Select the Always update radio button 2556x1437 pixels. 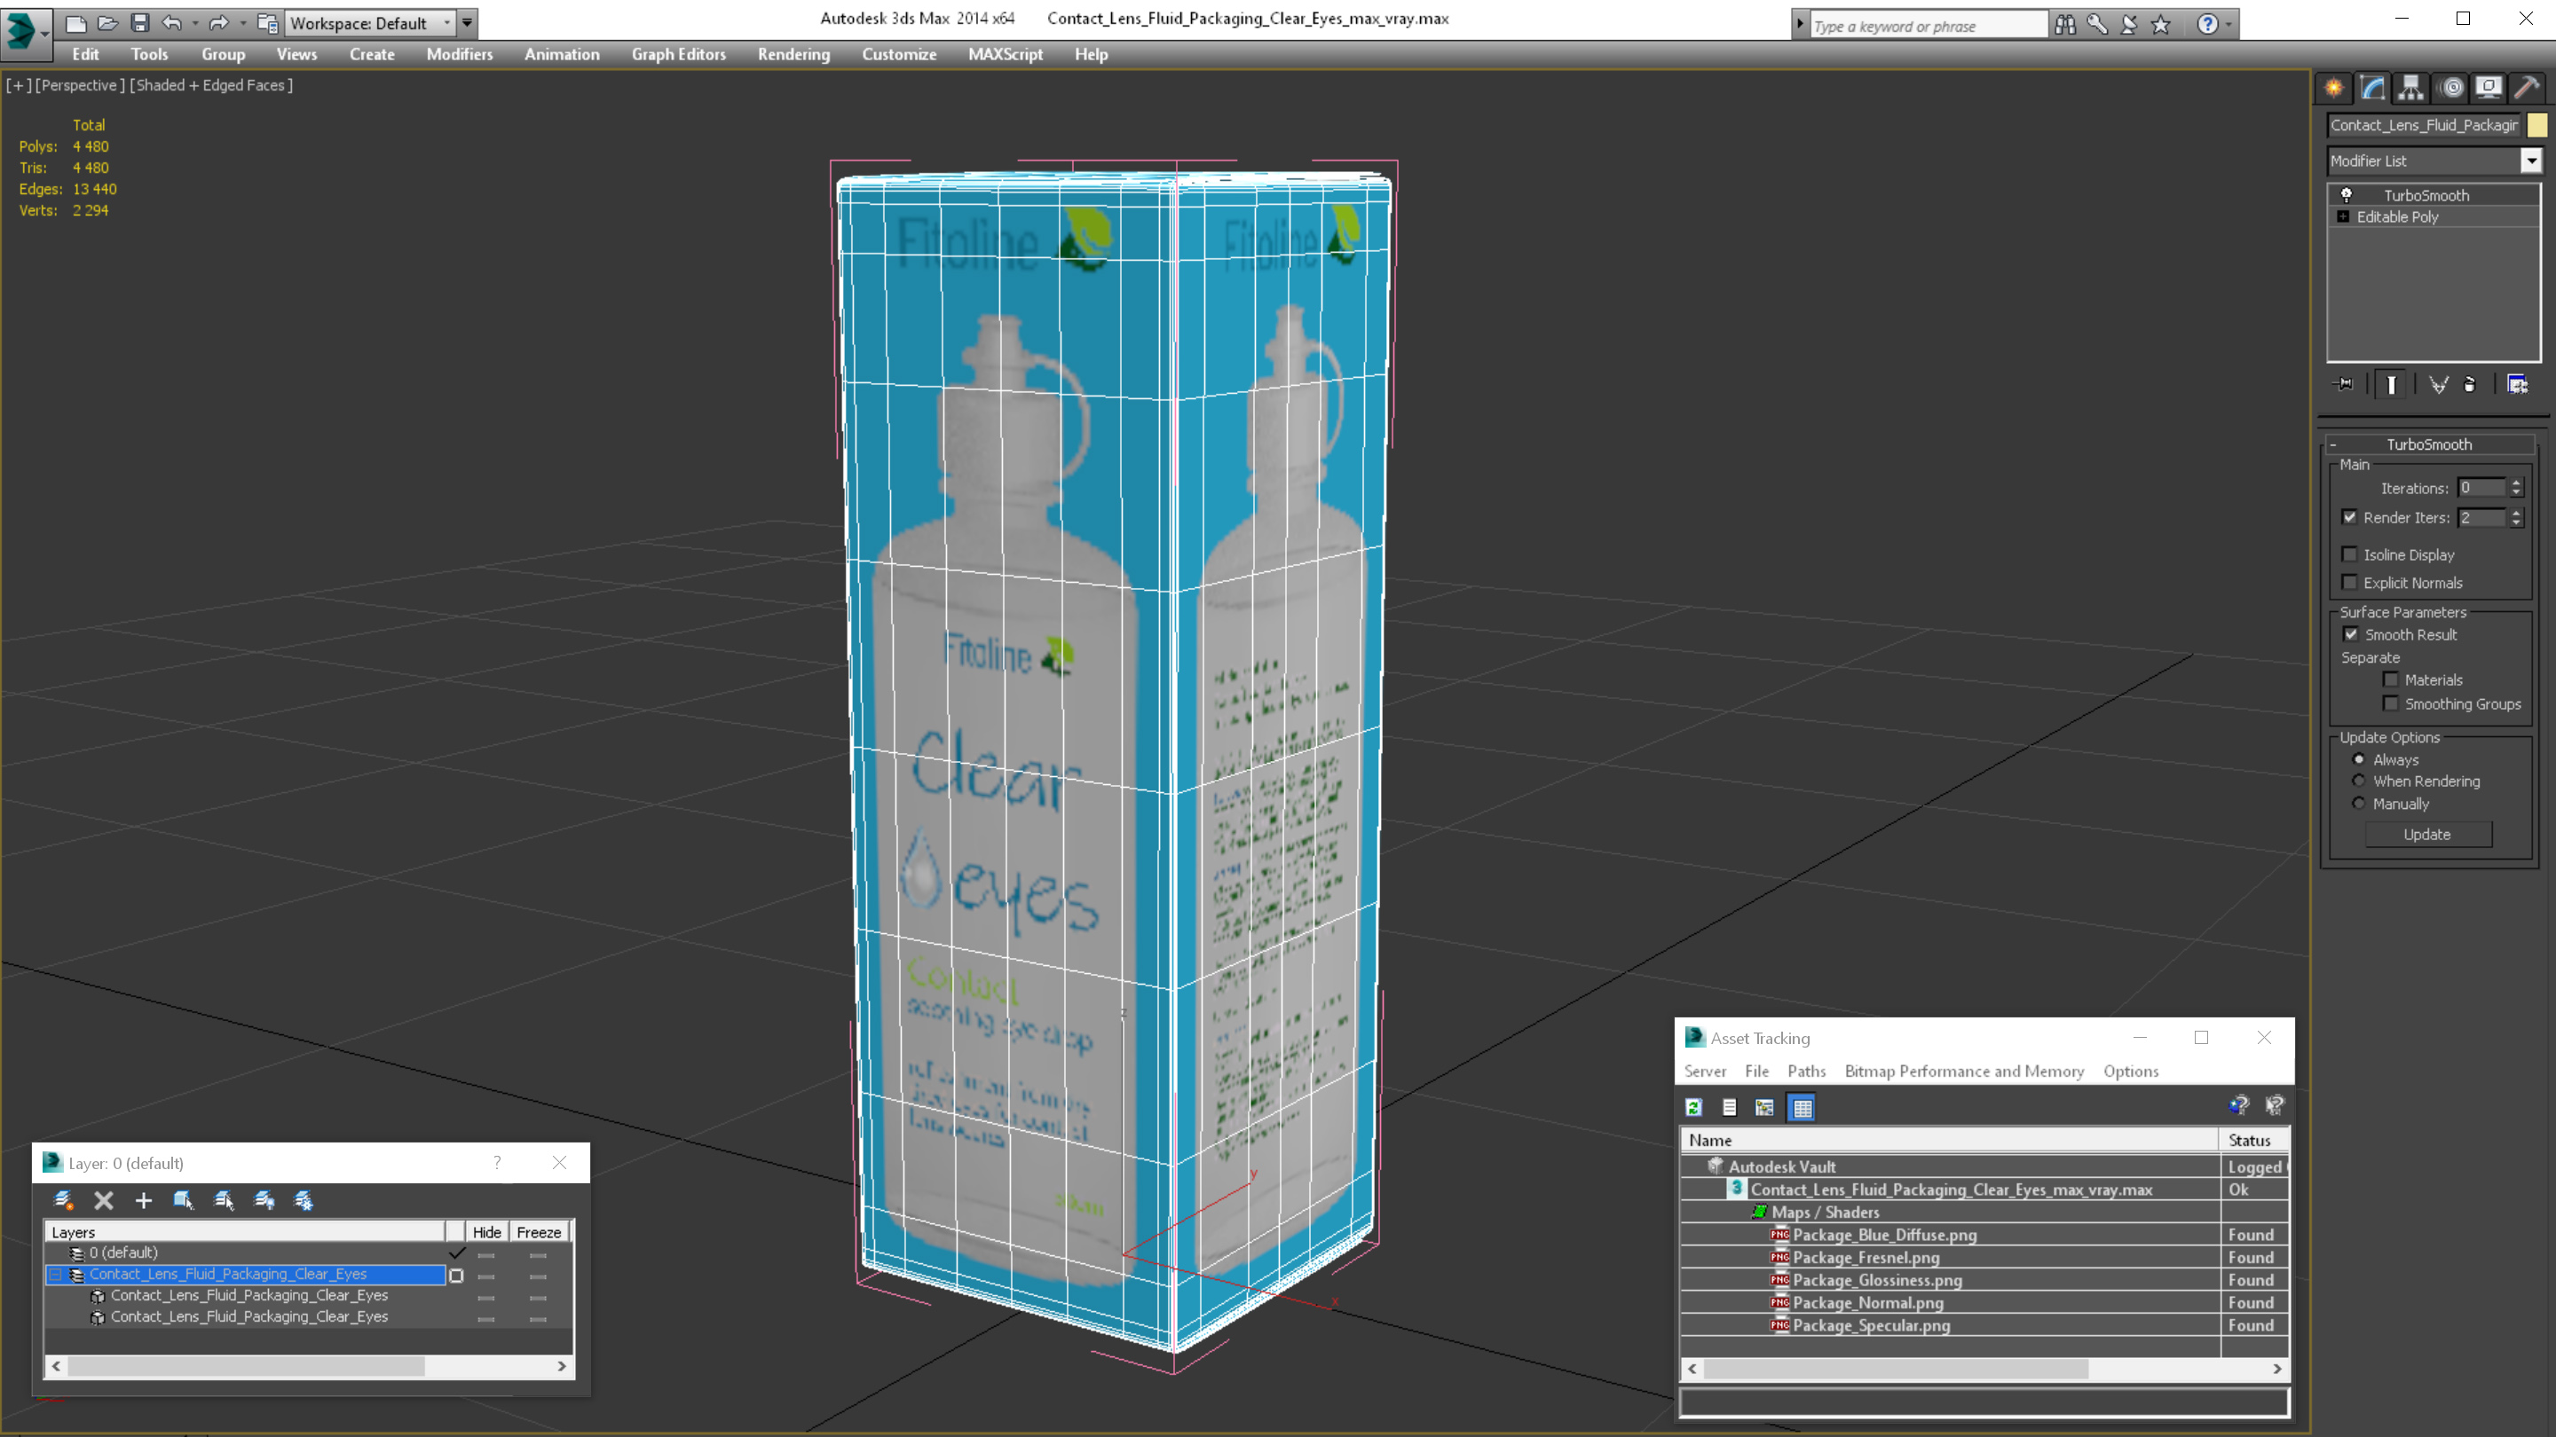coord(2360,759)
